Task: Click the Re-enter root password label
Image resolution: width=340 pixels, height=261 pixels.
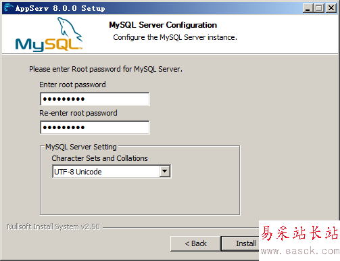Action: click(x=78, y=113)
